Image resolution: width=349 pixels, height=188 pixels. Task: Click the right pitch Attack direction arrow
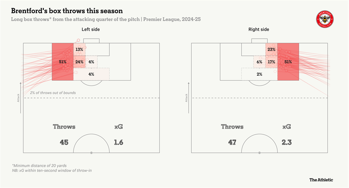[188, 98]
